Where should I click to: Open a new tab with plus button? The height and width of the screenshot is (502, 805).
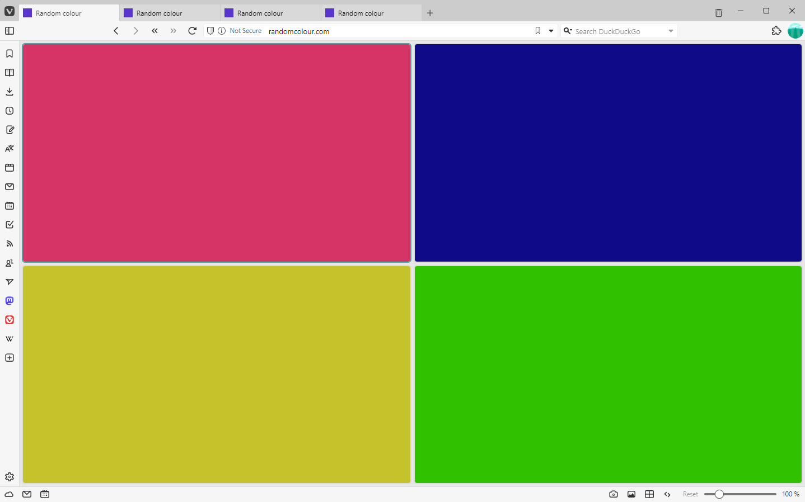430,13
